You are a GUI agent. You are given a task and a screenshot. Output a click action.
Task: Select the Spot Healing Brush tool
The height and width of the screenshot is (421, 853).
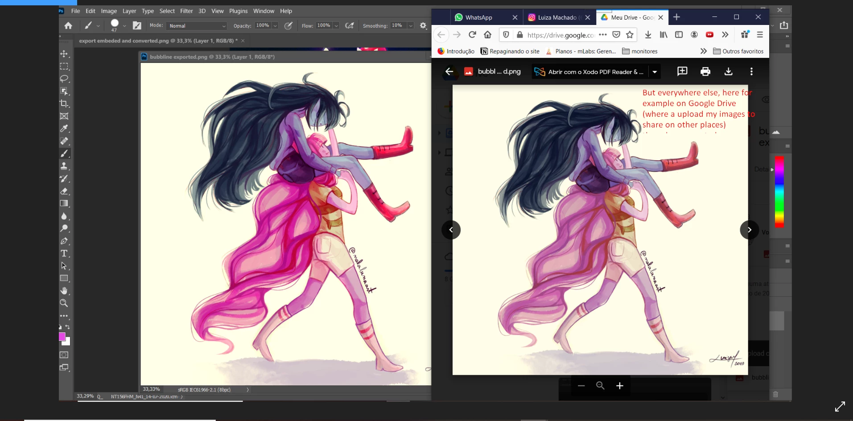tap(64, 141)
